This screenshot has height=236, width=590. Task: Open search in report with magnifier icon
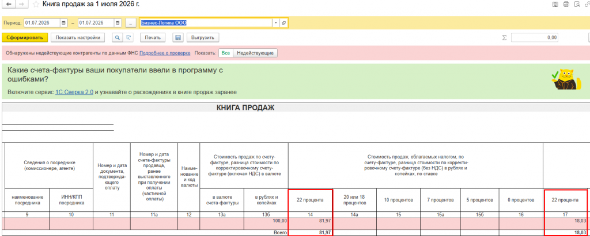tap(118, 37)
